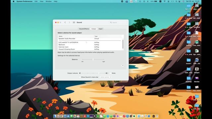Click Bluetooth icon in menu bar
The width and height of the screenshot is (212, 119).
coord(148,1)
